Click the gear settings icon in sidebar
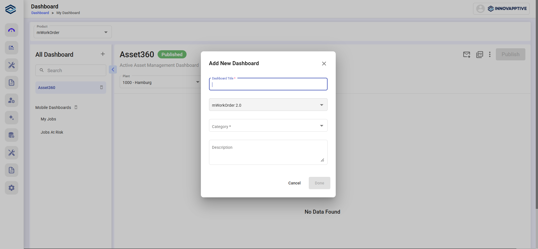The height and width of the screenshot is (249, 538). click(x=12, y=188)
